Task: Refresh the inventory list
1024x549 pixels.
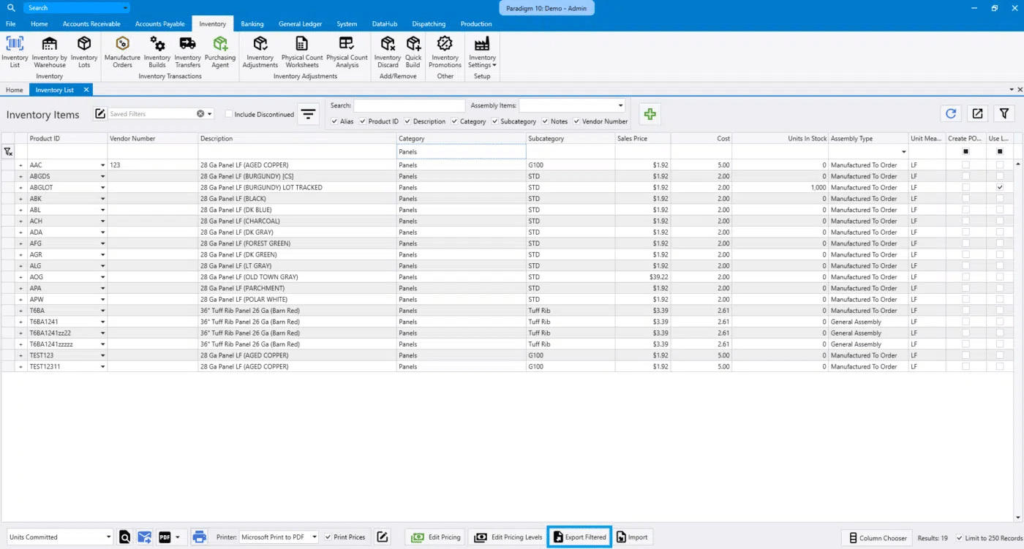Action: click(951, 113)
